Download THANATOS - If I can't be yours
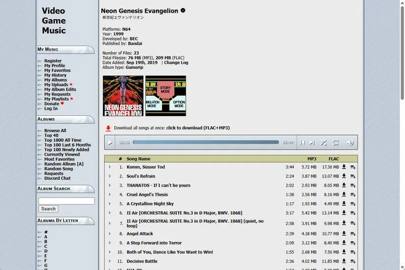405x270 pixels. pyautogui.click(x=344, y=185)
